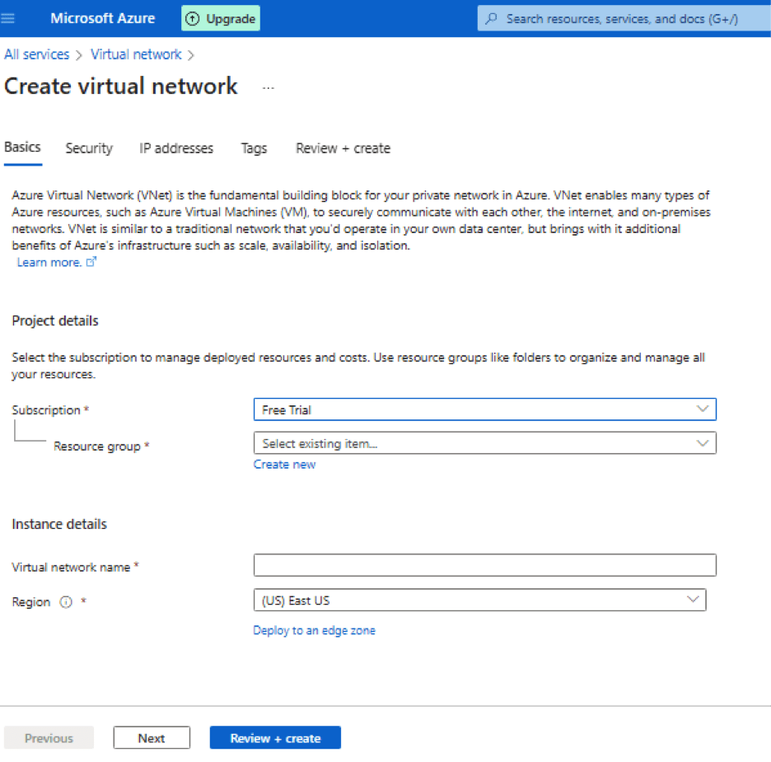Click the Upgrade button in header

click(x=220, y=18)
